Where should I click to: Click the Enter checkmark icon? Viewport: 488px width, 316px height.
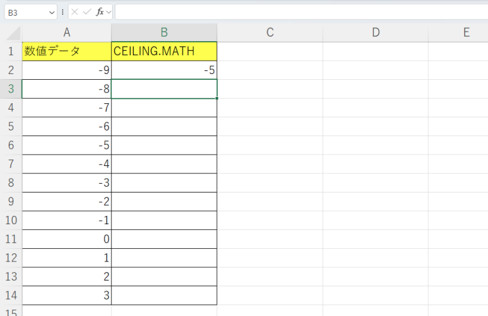click(87, 12)
